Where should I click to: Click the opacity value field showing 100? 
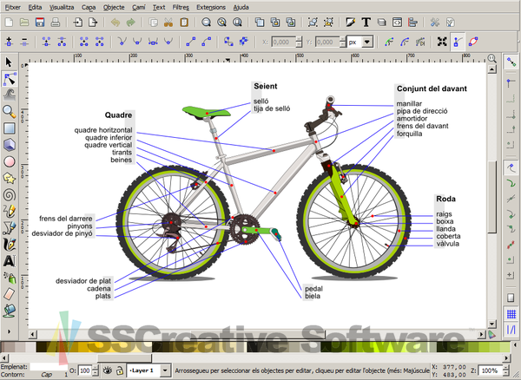pos(85,370)
